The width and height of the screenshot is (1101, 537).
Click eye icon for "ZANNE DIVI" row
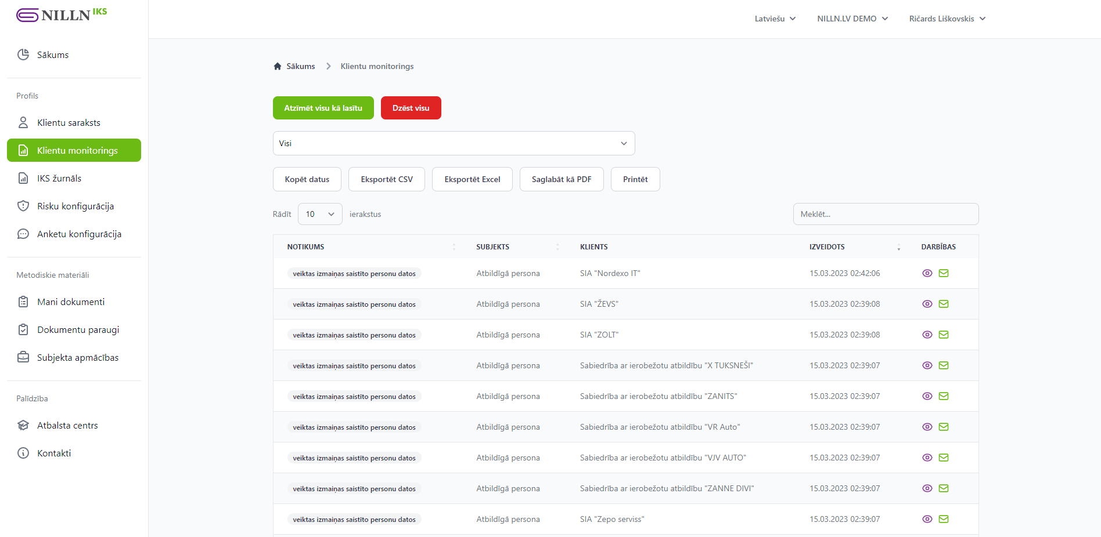[927, 488]
